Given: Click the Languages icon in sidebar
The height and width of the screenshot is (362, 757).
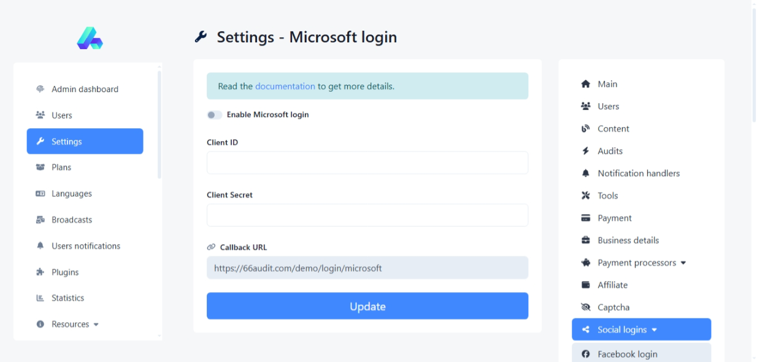Looking at the screenshot, I should coord(40,194).
